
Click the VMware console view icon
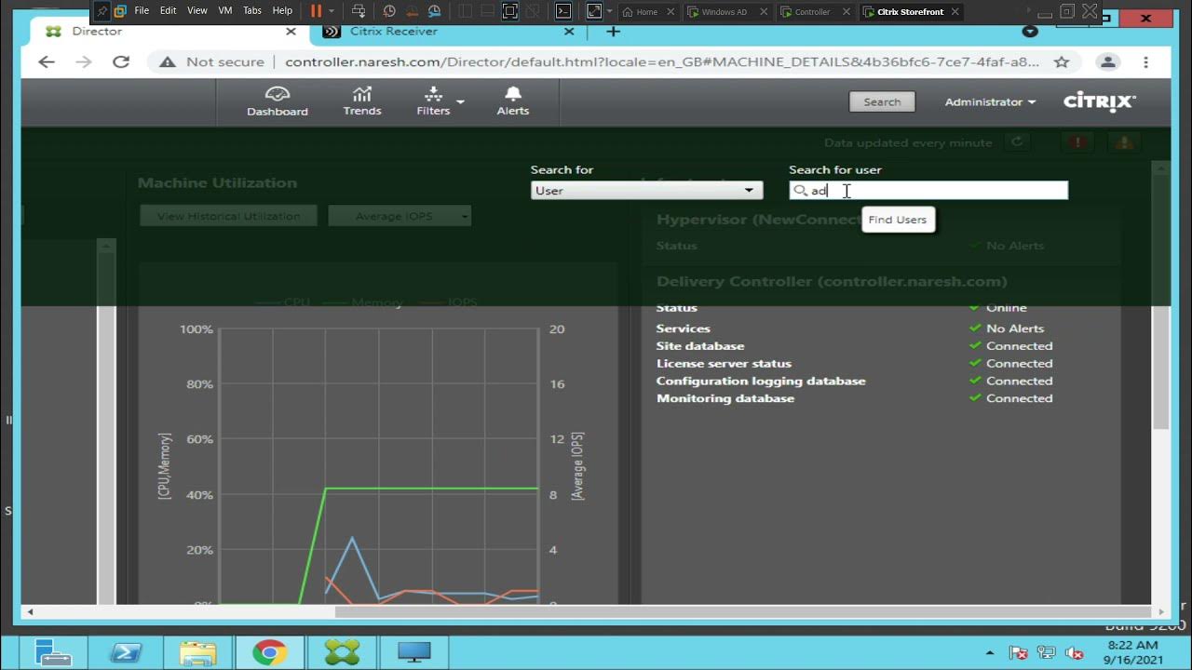(562, 11)
